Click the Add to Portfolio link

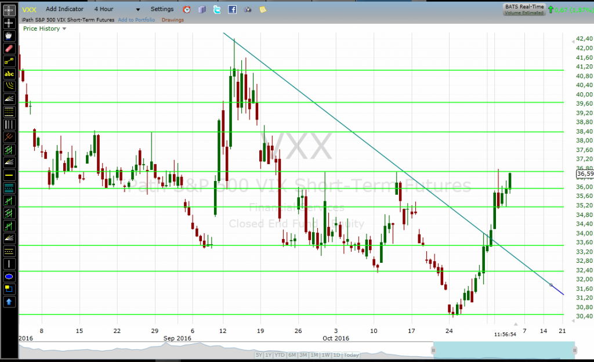[136, 20]
